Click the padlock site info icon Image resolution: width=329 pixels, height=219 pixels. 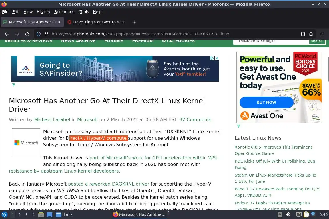pos(47,34)
